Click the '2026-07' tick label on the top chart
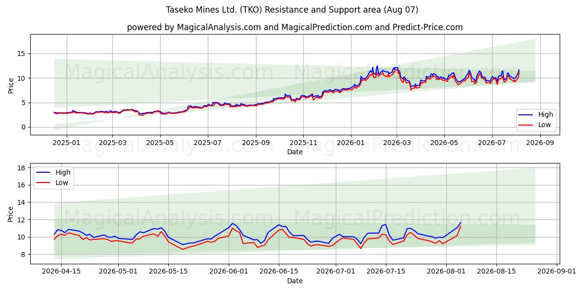Screen dimensions: 584x292 [x=492, y=143]
